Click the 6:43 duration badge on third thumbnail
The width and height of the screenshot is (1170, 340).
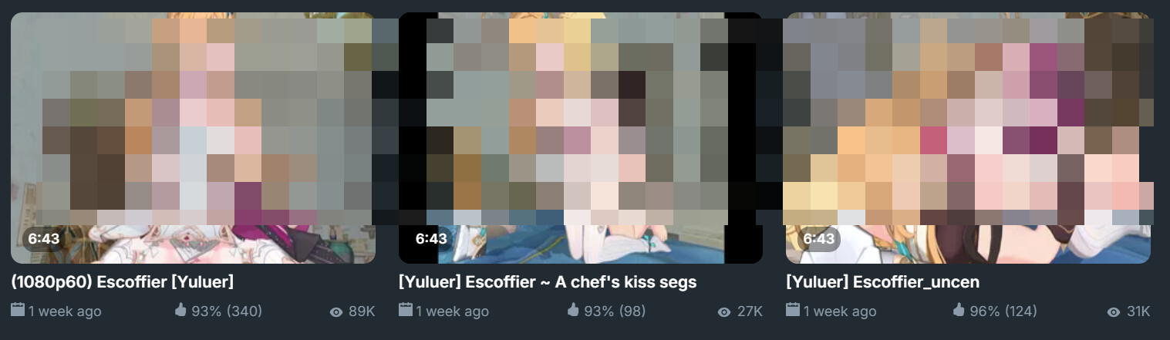(x=819, y=238)
